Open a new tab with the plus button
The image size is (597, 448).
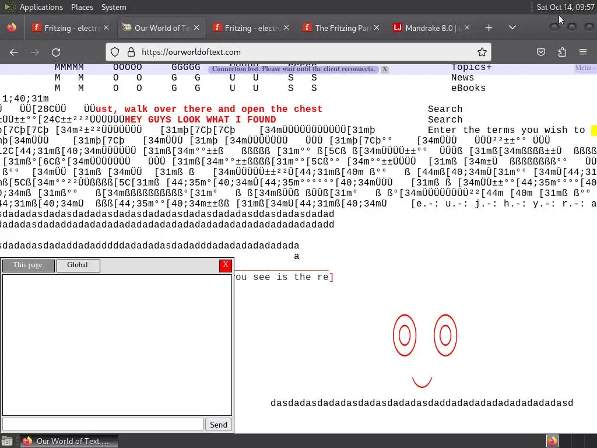pyautogui.click(x=489, y=28)
